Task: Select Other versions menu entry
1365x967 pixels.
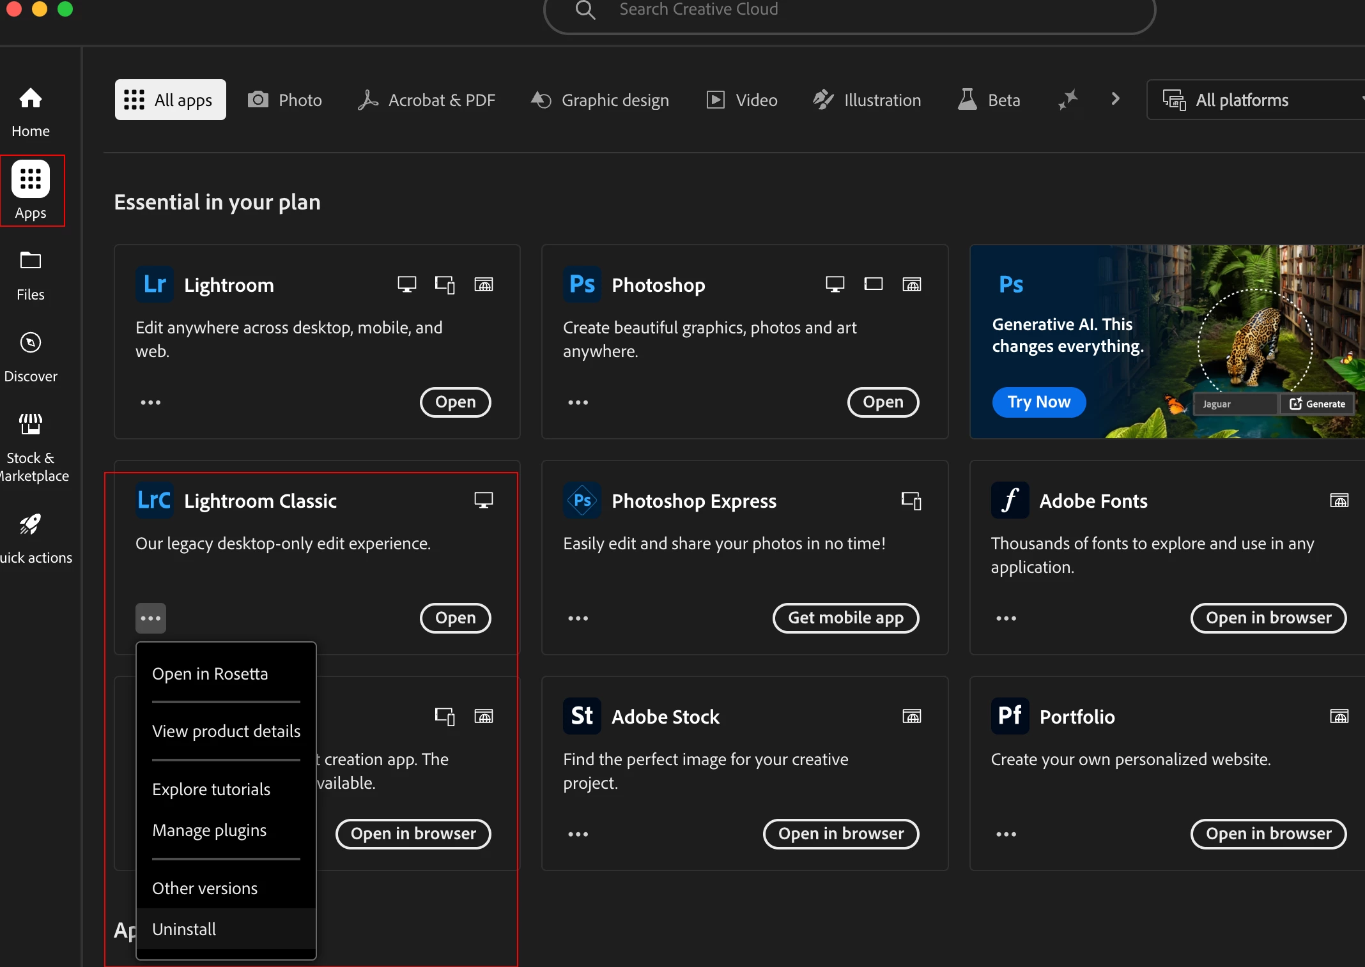Action: coord(204,888)
